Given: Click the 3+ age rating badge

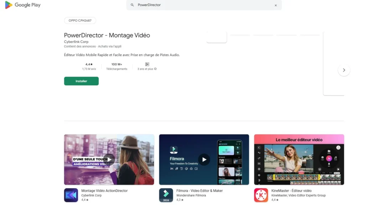Looking at the screenshot, I should (146, 64).
